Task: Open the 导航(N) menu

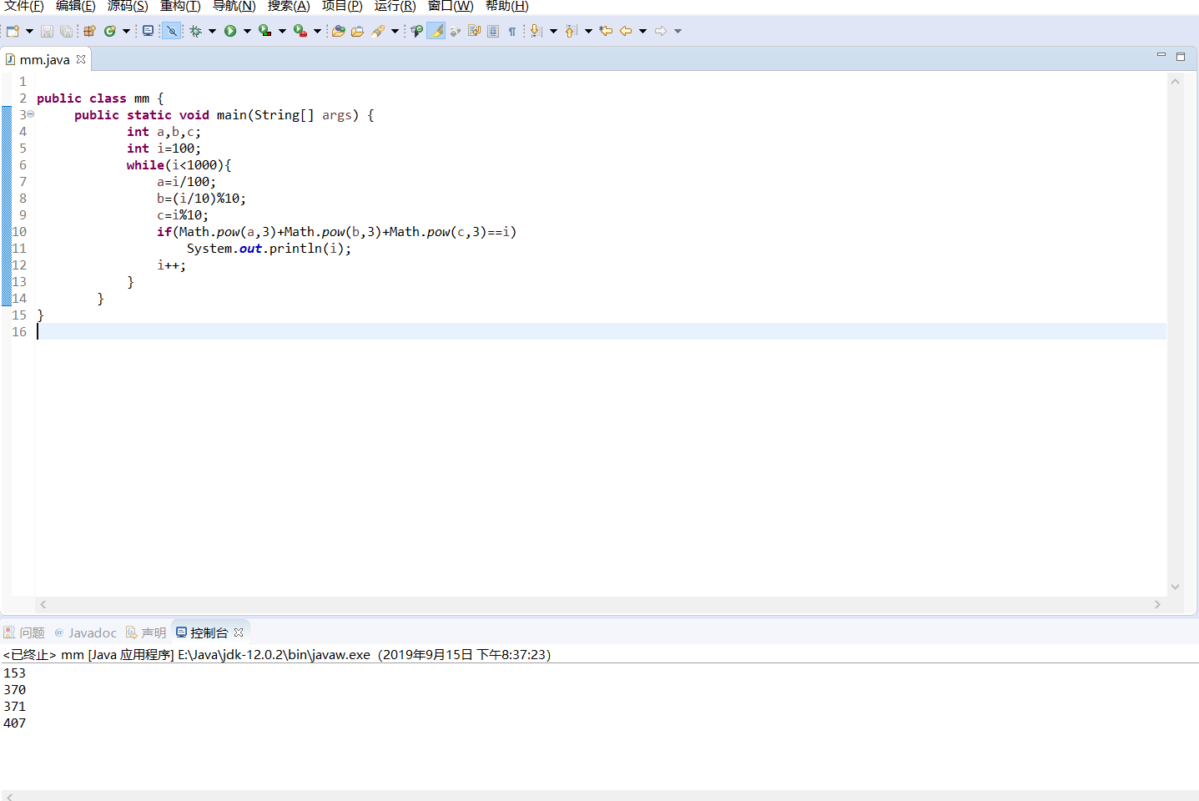Action: pos(234,6)
